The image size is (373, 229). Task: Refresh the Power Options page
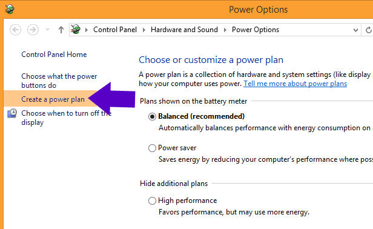tap(369, 30)
